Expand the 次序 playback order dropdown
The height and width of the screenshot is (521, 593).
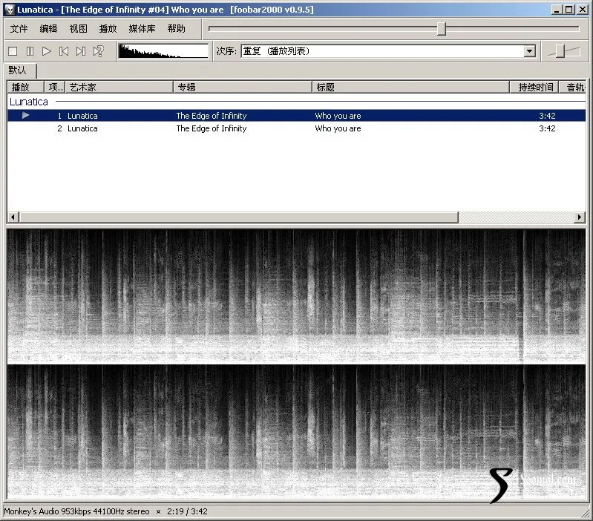click(530, 51)
